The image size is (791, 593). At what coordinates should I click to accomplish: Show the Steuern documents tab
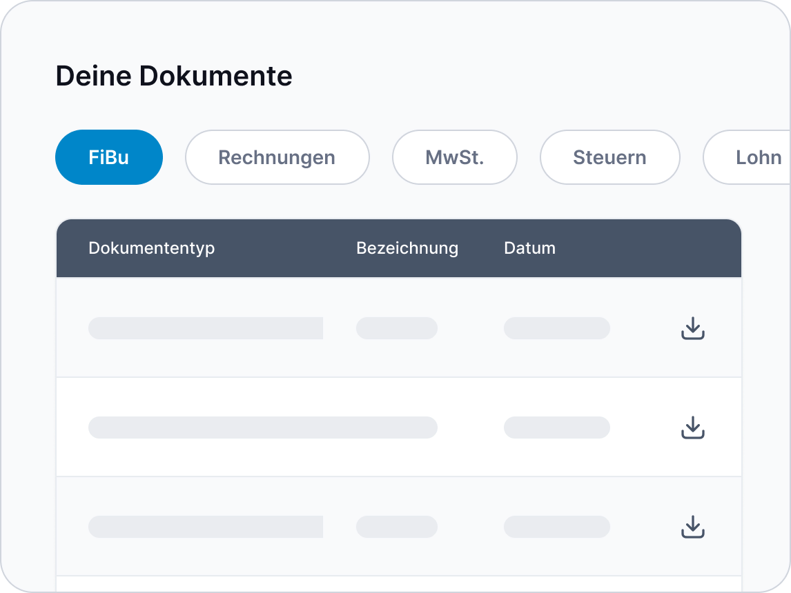pos(609,157)
